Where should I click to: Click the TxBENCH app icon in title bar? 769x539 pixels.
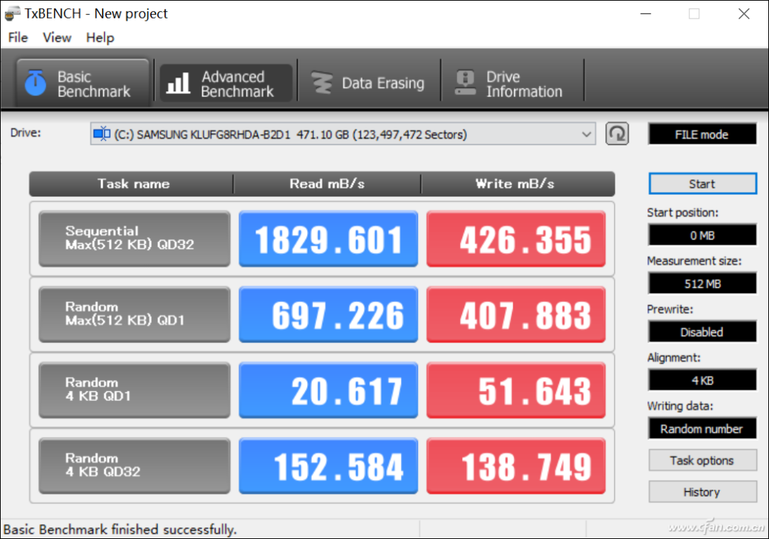pyautogui.click(x=12, y=14)
